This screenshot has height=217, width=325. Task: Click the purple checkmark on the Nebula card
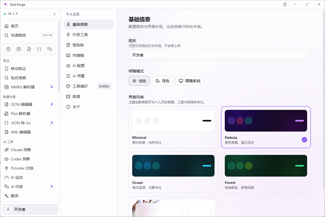point(304,140)
